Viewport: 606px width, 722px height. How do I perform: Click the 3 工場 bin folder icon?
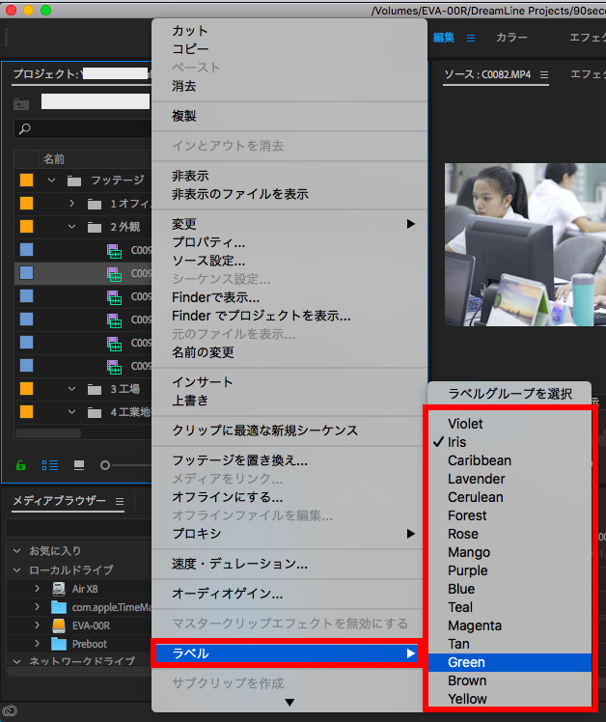click(95, 389)
